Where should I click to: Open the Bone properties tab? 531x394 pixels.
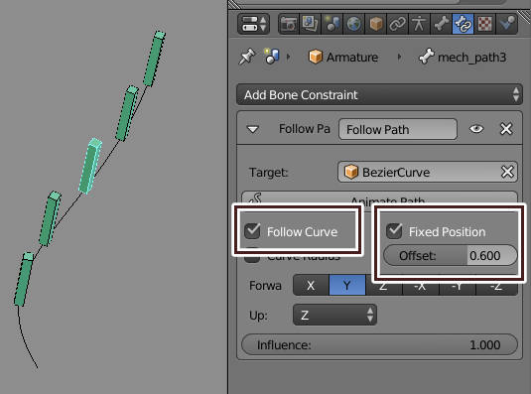point(441,24)
